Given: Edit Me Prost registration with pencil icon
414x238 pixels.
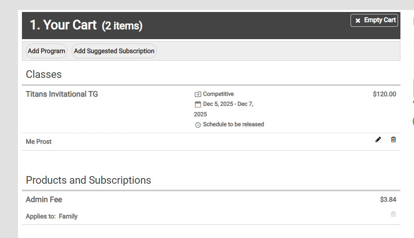Looking at the screenshot, I should [x=378, y=139].
